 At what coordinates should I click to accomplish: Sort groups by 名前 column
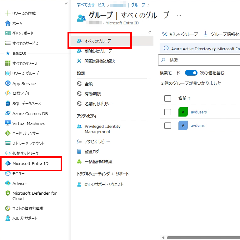184,98
